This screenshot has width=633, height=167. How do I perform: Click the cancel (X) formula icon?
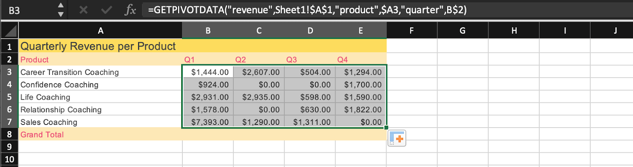click(x=83, y=10)
